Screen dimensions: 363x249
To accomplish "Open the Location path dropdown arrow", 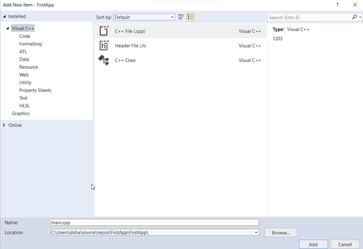I will [256, 232].
